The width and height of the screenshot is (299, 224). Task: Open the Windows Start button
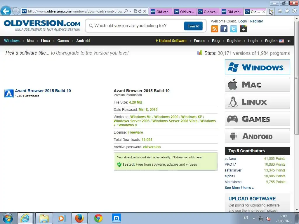[x=8, y=218]
